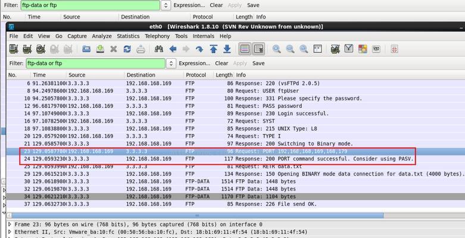Zoom in on packet text

click(x=277, y=49)
